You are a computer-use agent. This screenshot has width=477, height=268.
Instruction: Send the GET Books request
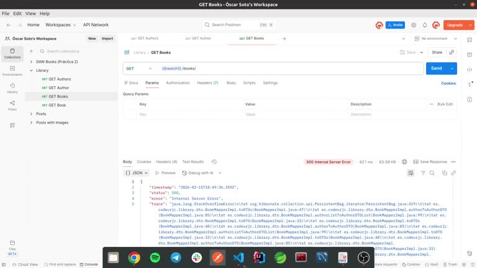pyautogui.click(x=437, y=68)
